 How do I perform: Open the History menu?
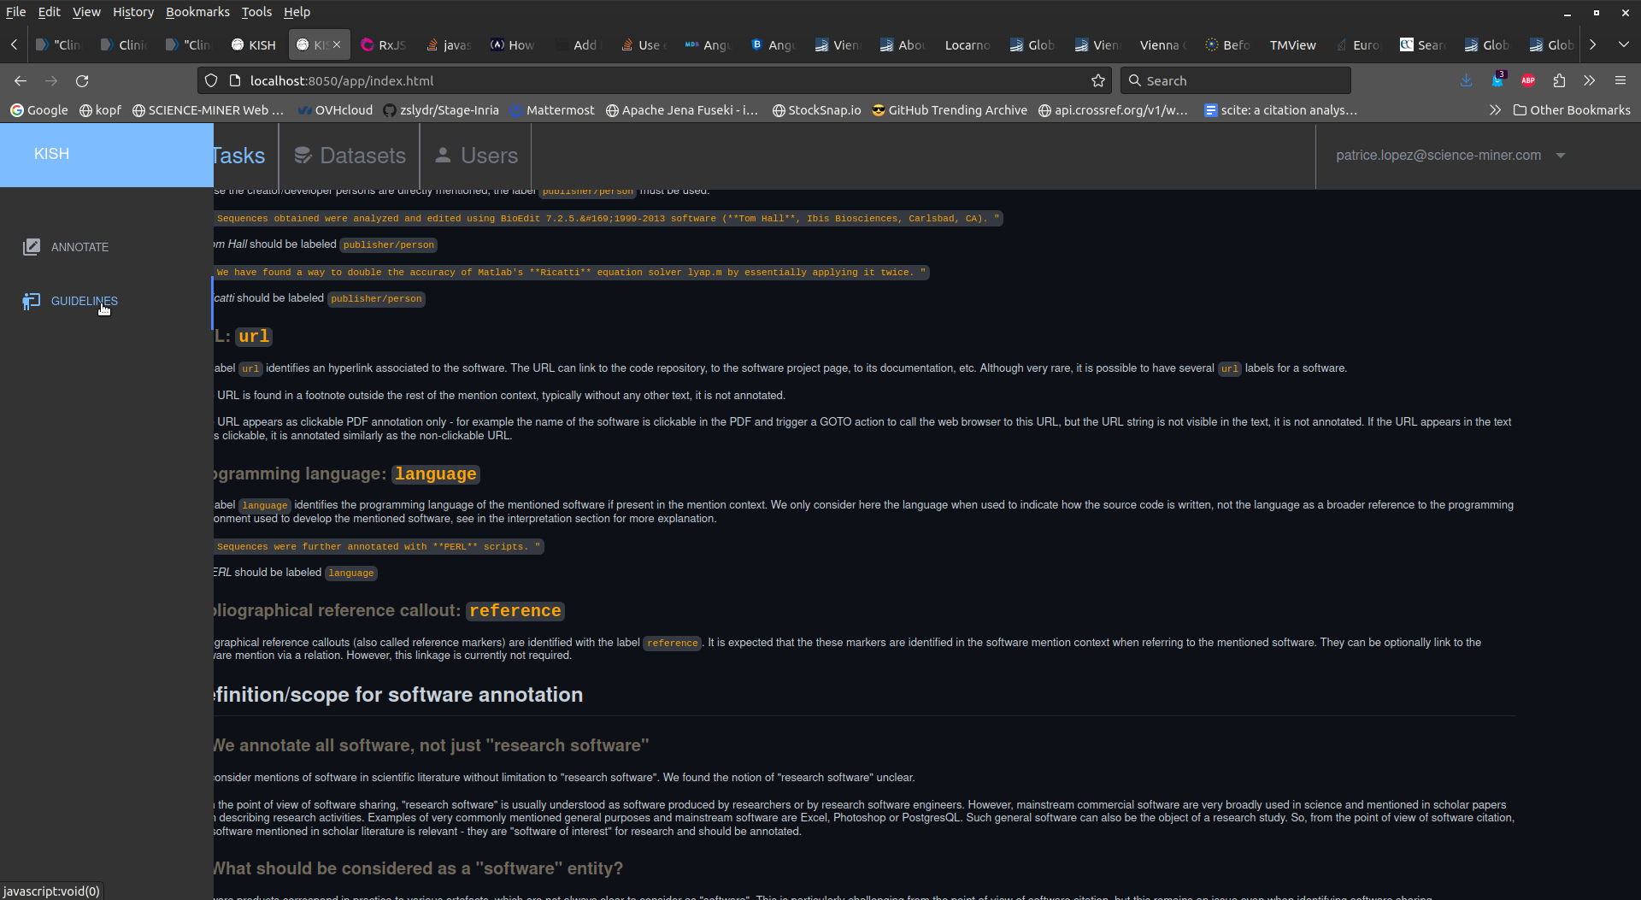click(133, 12)
